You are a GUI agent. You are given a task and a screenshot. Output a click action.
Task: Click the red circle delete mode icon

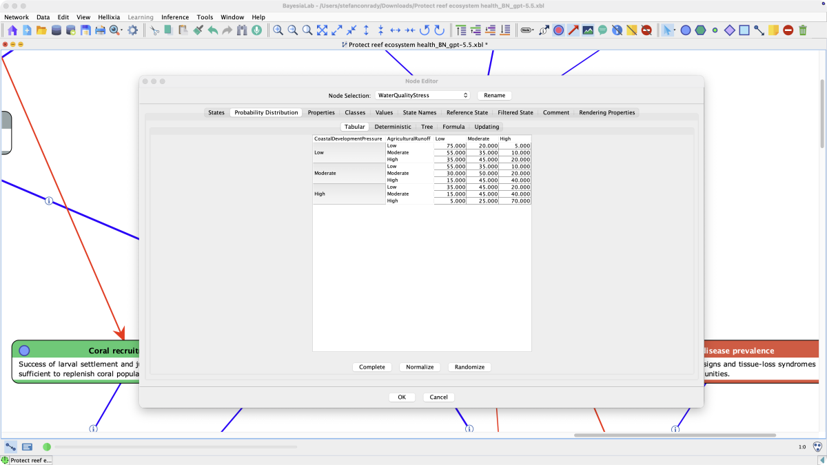(788, 30)
